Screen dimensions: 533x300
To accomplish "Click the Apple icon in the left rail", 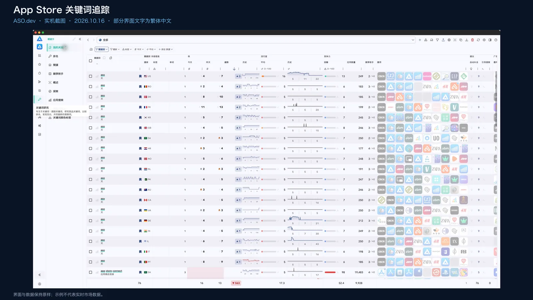I will click(39, 73).
